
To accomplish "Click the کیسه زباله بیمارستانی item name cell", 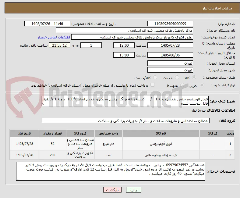I will tap(161, 155).
